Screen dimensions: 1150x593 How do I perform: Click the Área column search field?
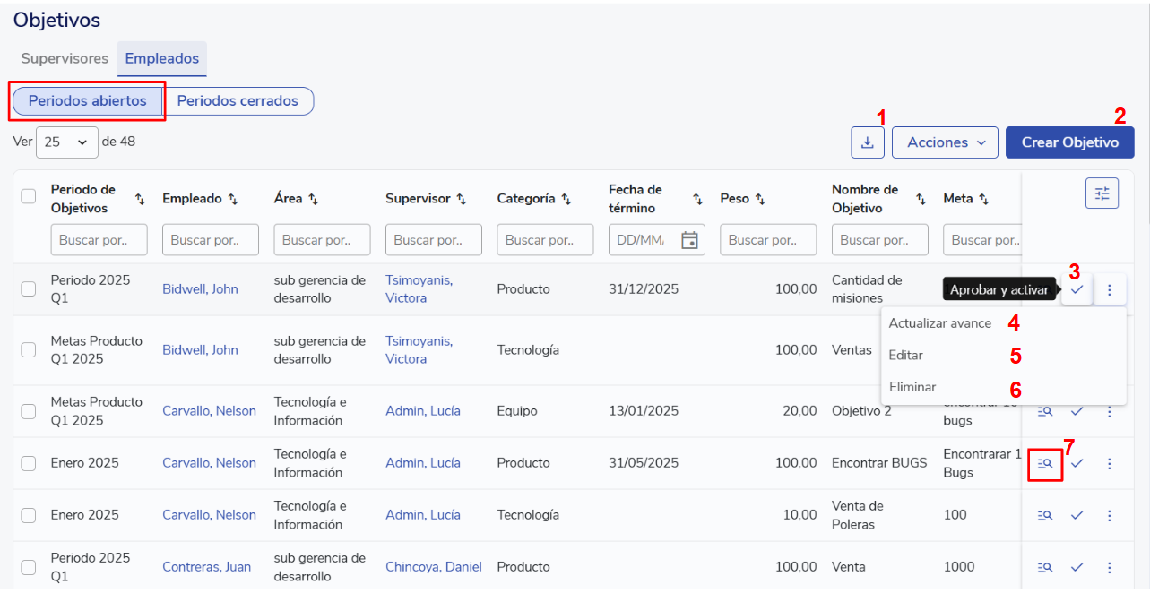tap(322, 240)
